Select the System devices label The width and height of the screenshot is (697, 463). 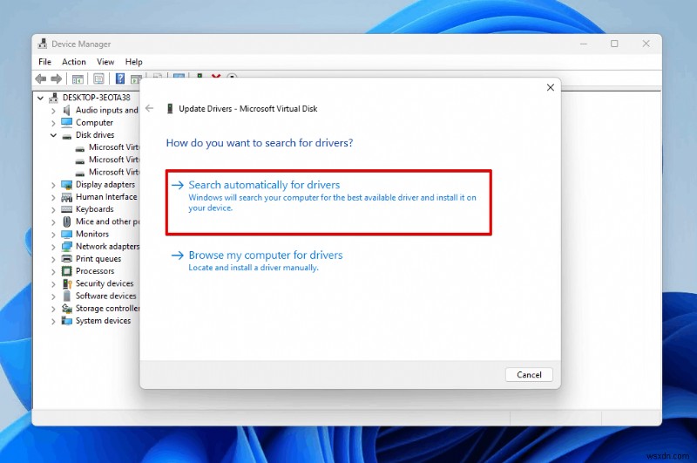pos(103,321)
